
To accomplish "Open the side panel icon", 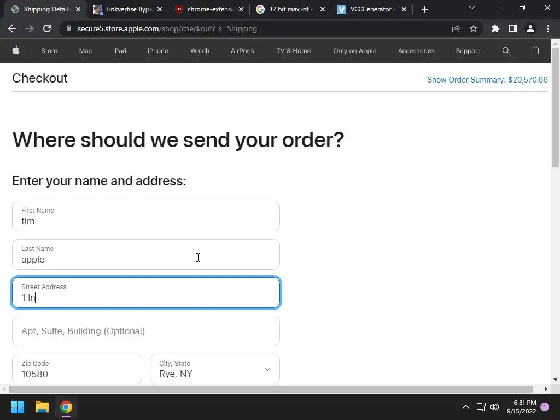I will 513,28.
